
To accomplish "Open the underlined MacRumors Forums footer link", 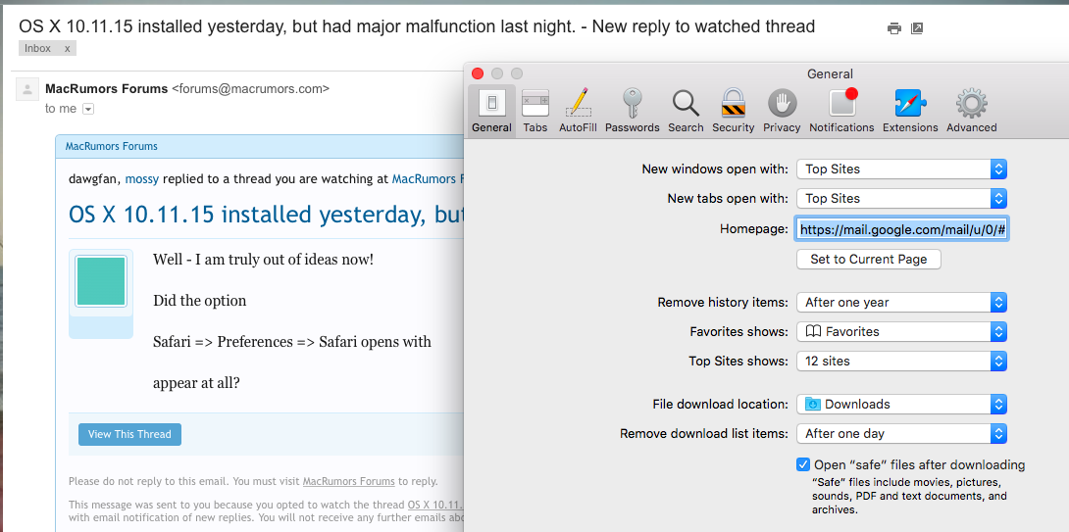I will click(x=348, y=481).
